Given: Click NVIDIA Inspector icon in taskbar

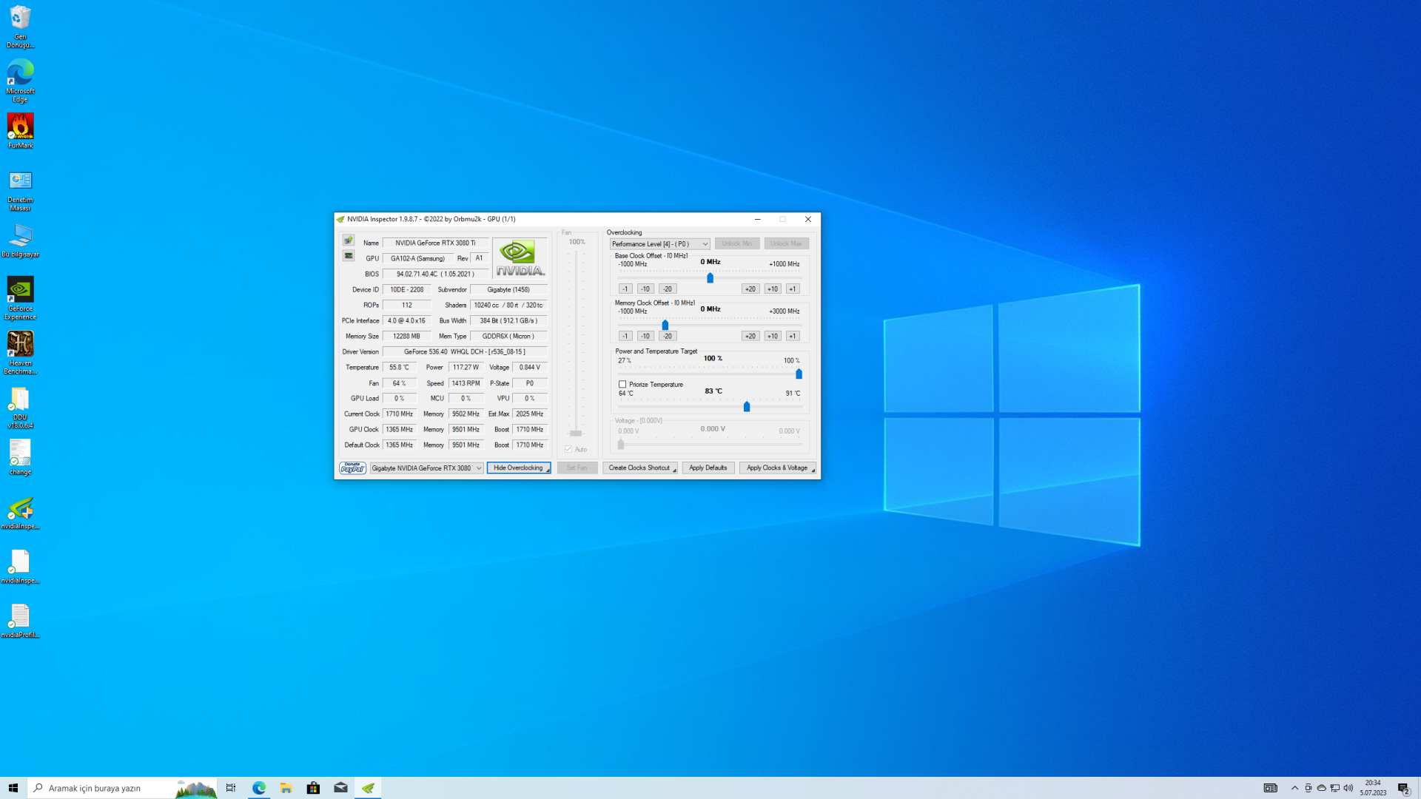Looking at the screenshot, I should (368, 788).
